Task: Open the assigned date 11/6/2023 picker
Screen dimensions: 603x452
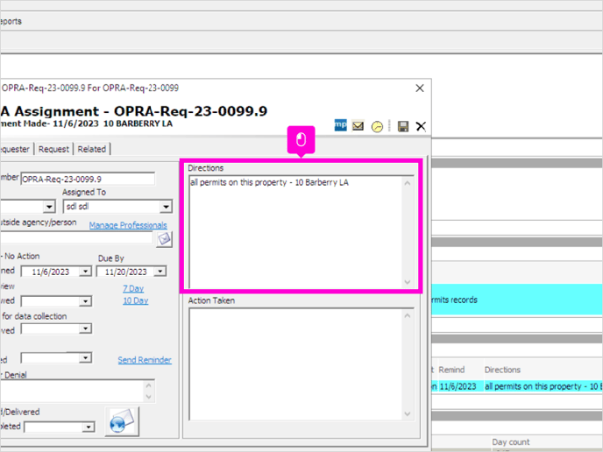Action: (85, 272)
